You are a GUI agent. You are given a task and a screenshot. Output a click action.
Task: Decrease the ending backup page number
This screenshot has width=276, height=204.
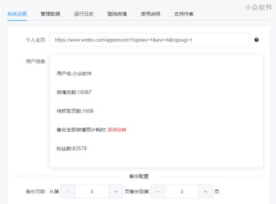pyautogui.click(x=158, y=191)
